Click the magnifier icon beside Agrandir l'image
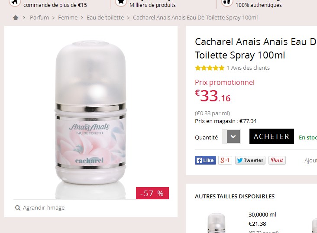317x233 pixels. (18, 208)
